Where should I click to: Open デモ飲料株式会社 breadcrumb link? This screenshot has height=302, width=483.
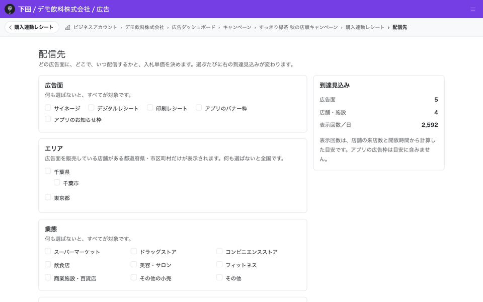pos(144,27)
